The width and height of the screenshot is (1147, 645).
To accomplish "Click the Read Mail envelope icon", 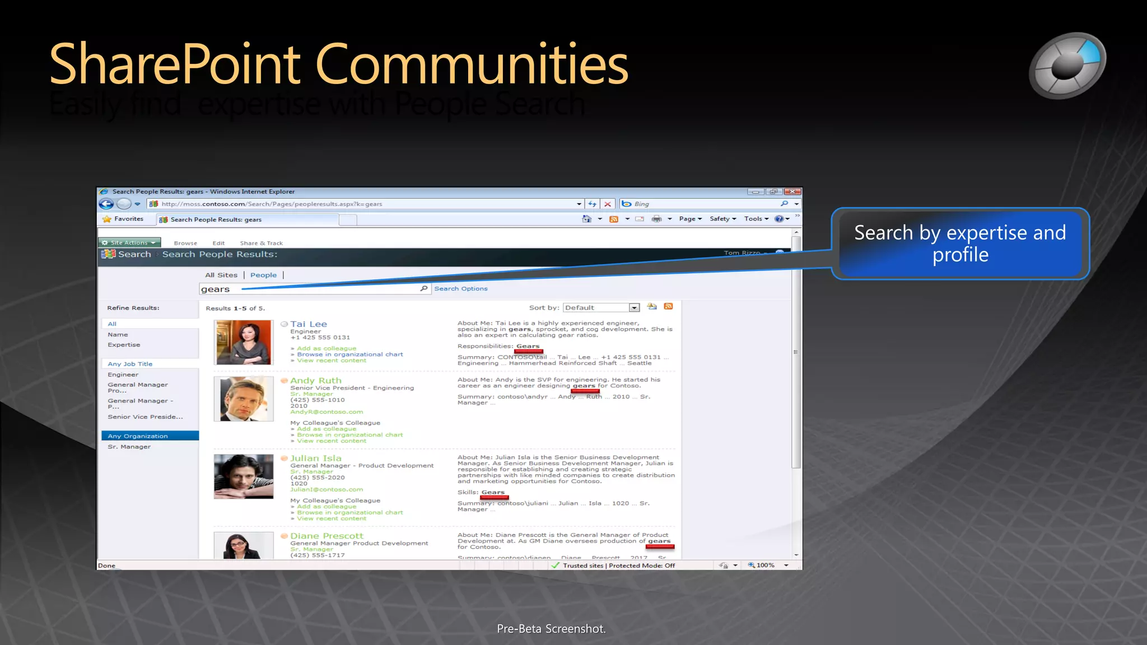I will click(640, 219).
